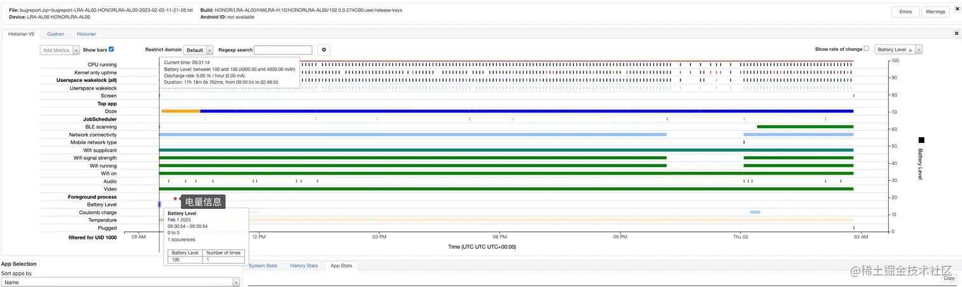This screenshot has height=287, width=962.
Task: Click the Top app row label
Action: coord(107,103)
